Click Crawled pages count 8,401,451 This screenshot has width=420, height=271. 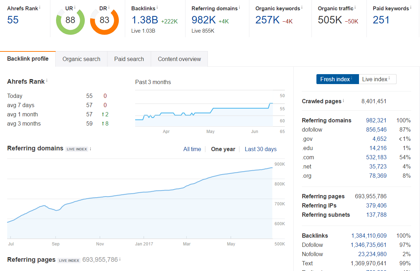374,101
